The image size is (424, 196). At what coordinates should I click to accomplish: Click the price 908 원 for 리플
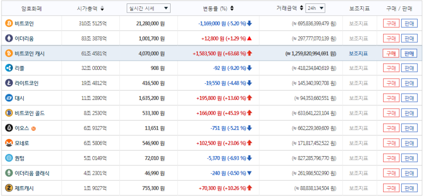pyautogui.click(x=157, y=68)
